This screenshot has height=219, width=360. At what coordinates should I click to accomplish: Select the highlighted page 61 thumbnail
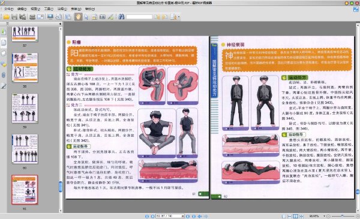pos(25,190)
